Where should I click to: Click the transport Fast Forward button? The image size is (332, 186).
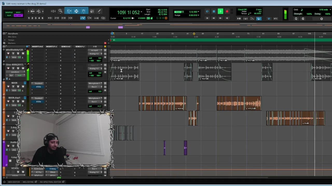[220, 18]
